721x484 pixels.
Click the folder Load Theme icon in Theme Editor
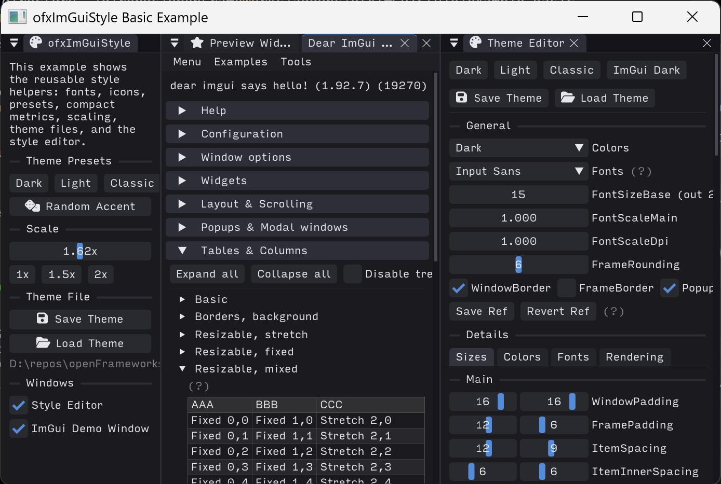pyautogui.click(x=568, y=98)
